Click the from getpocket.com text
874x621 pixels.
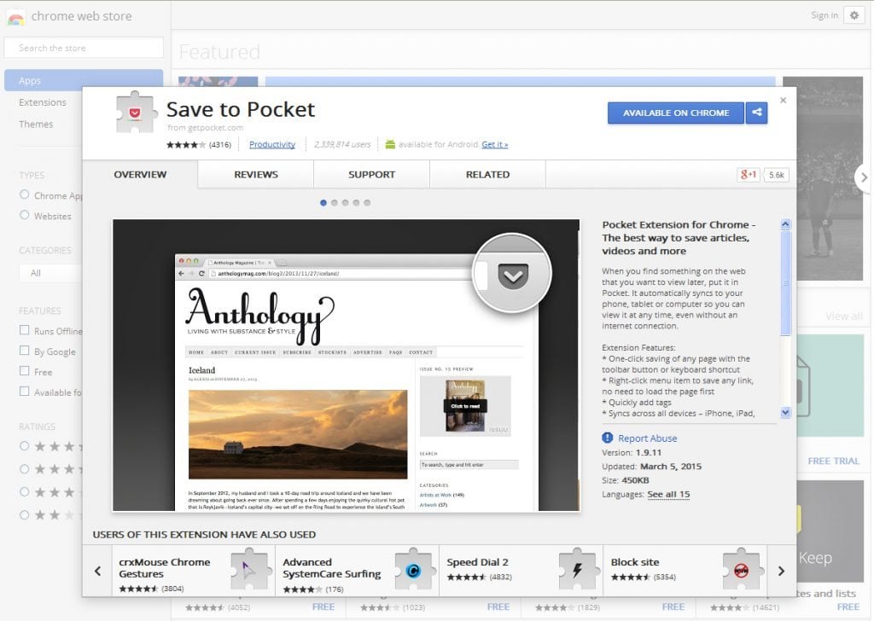(205, 128)
